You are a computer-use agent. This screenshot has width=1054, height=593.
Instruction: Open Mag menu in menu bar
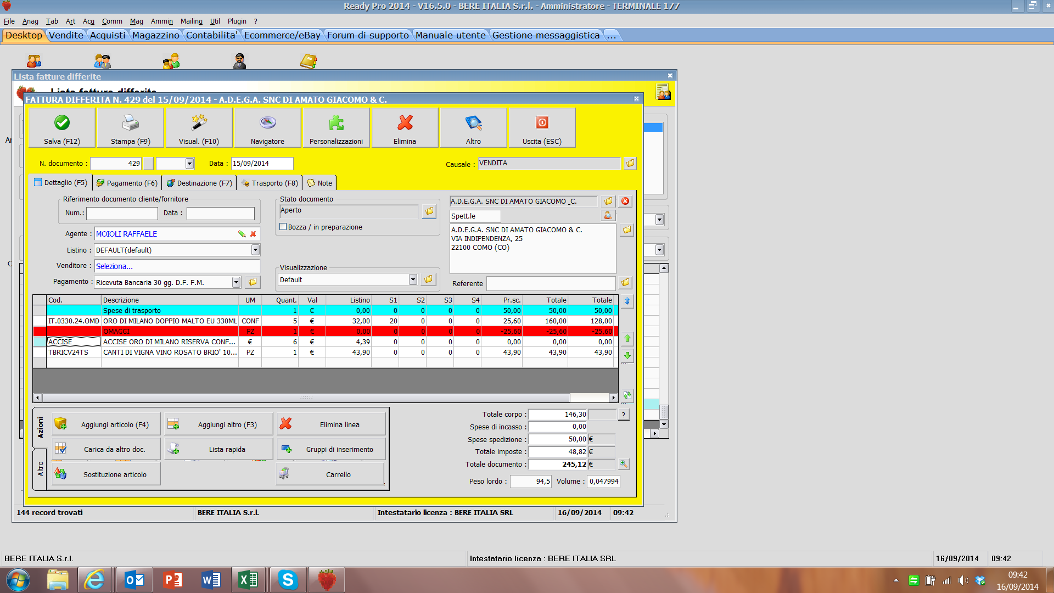pyautogui.click(x=136, y=21)
